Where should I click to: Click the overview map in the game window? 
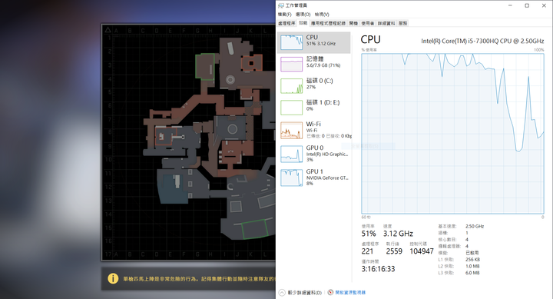click(189, 143)
